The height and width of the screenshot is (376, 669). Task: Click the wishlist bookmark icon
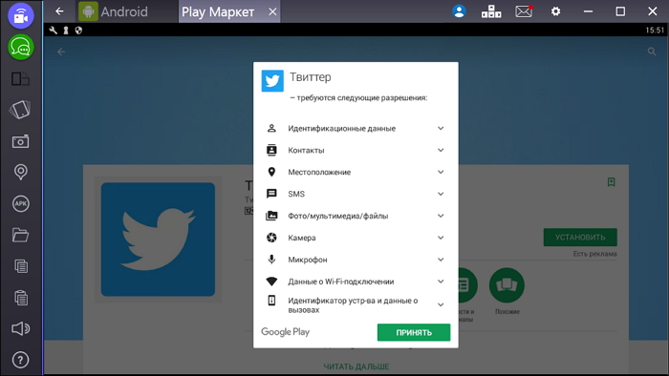click(611, 182)
